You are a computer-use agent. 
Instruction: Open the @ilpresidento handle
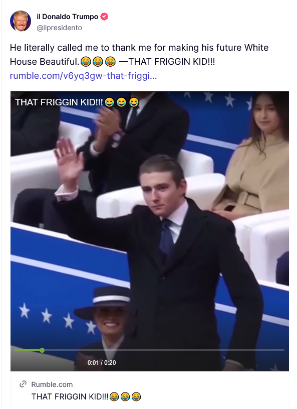pyautogui.click(x=59, y=28)
